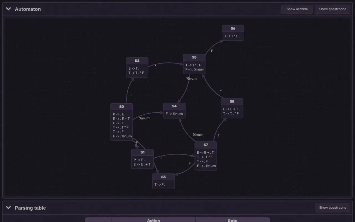Click Show apostrophe in the Parsing table header
Viewport: 355px width, 222px height.
(333, 208)
